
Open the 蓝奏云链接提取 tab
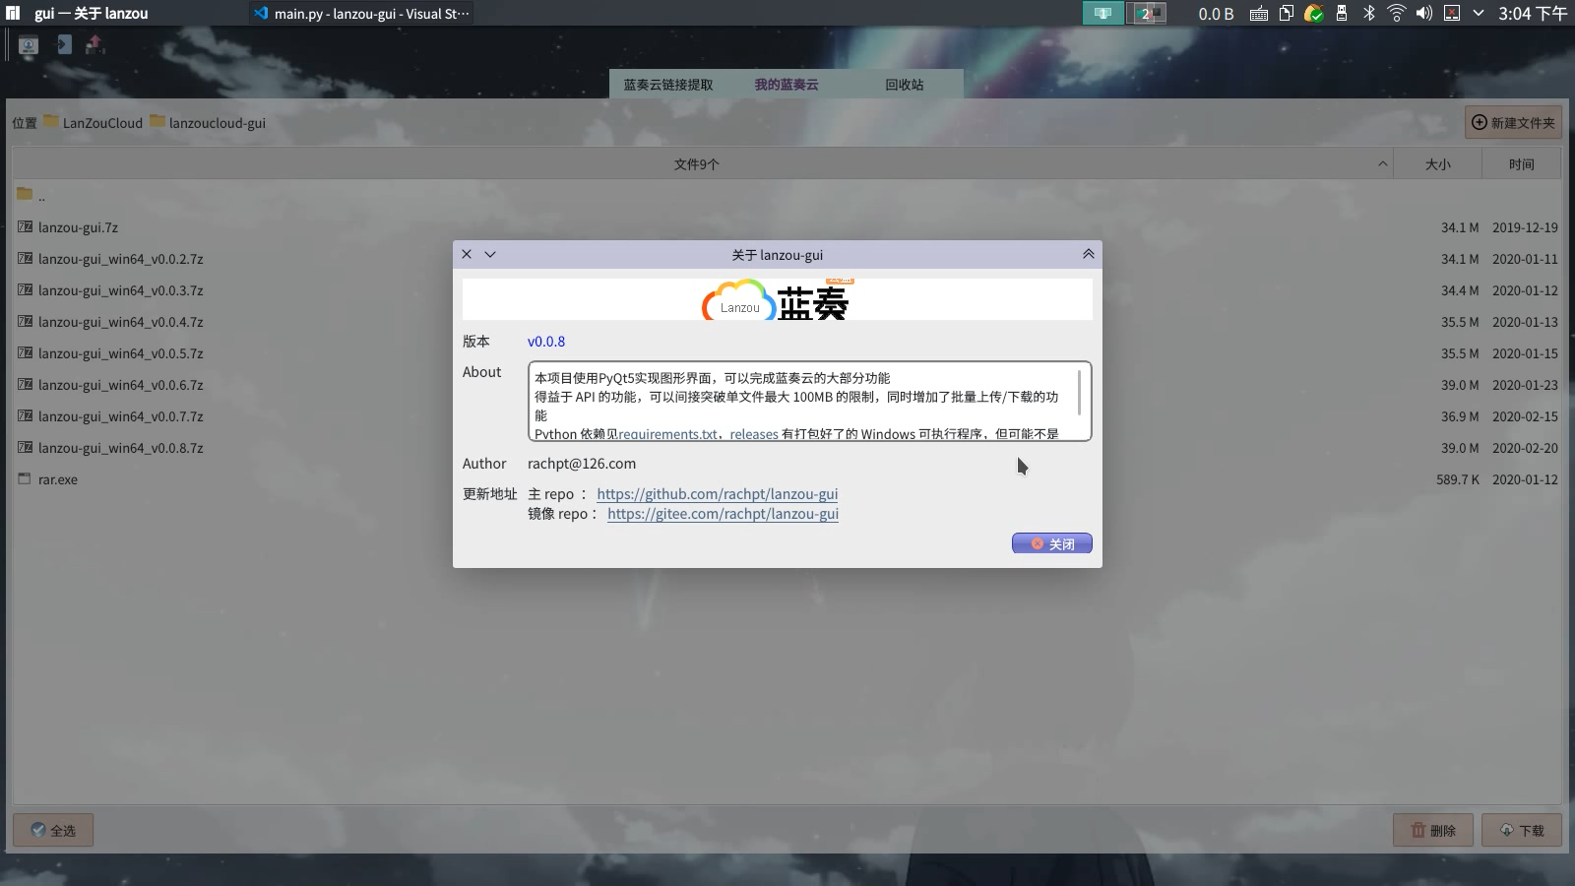pyautogui.click(x=668, y=85)
